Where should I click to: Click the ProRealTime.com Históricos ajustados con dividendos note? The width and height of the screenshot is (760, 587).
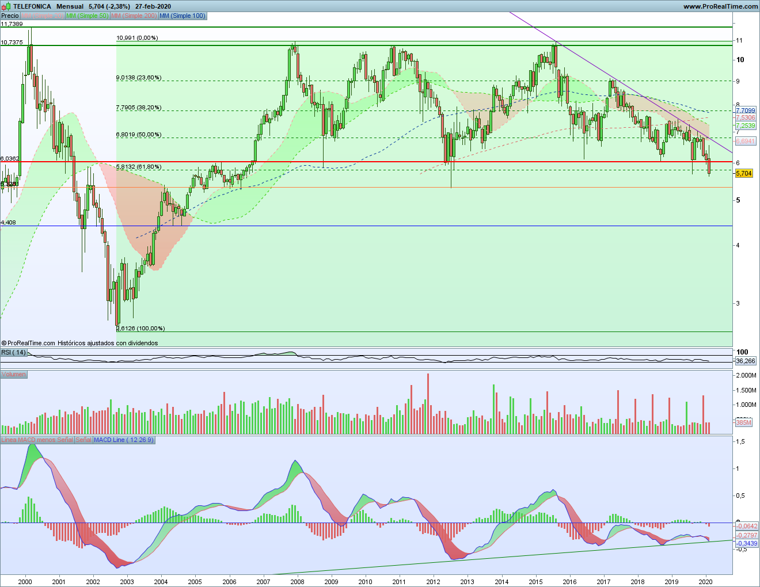(x=79, y=343)
